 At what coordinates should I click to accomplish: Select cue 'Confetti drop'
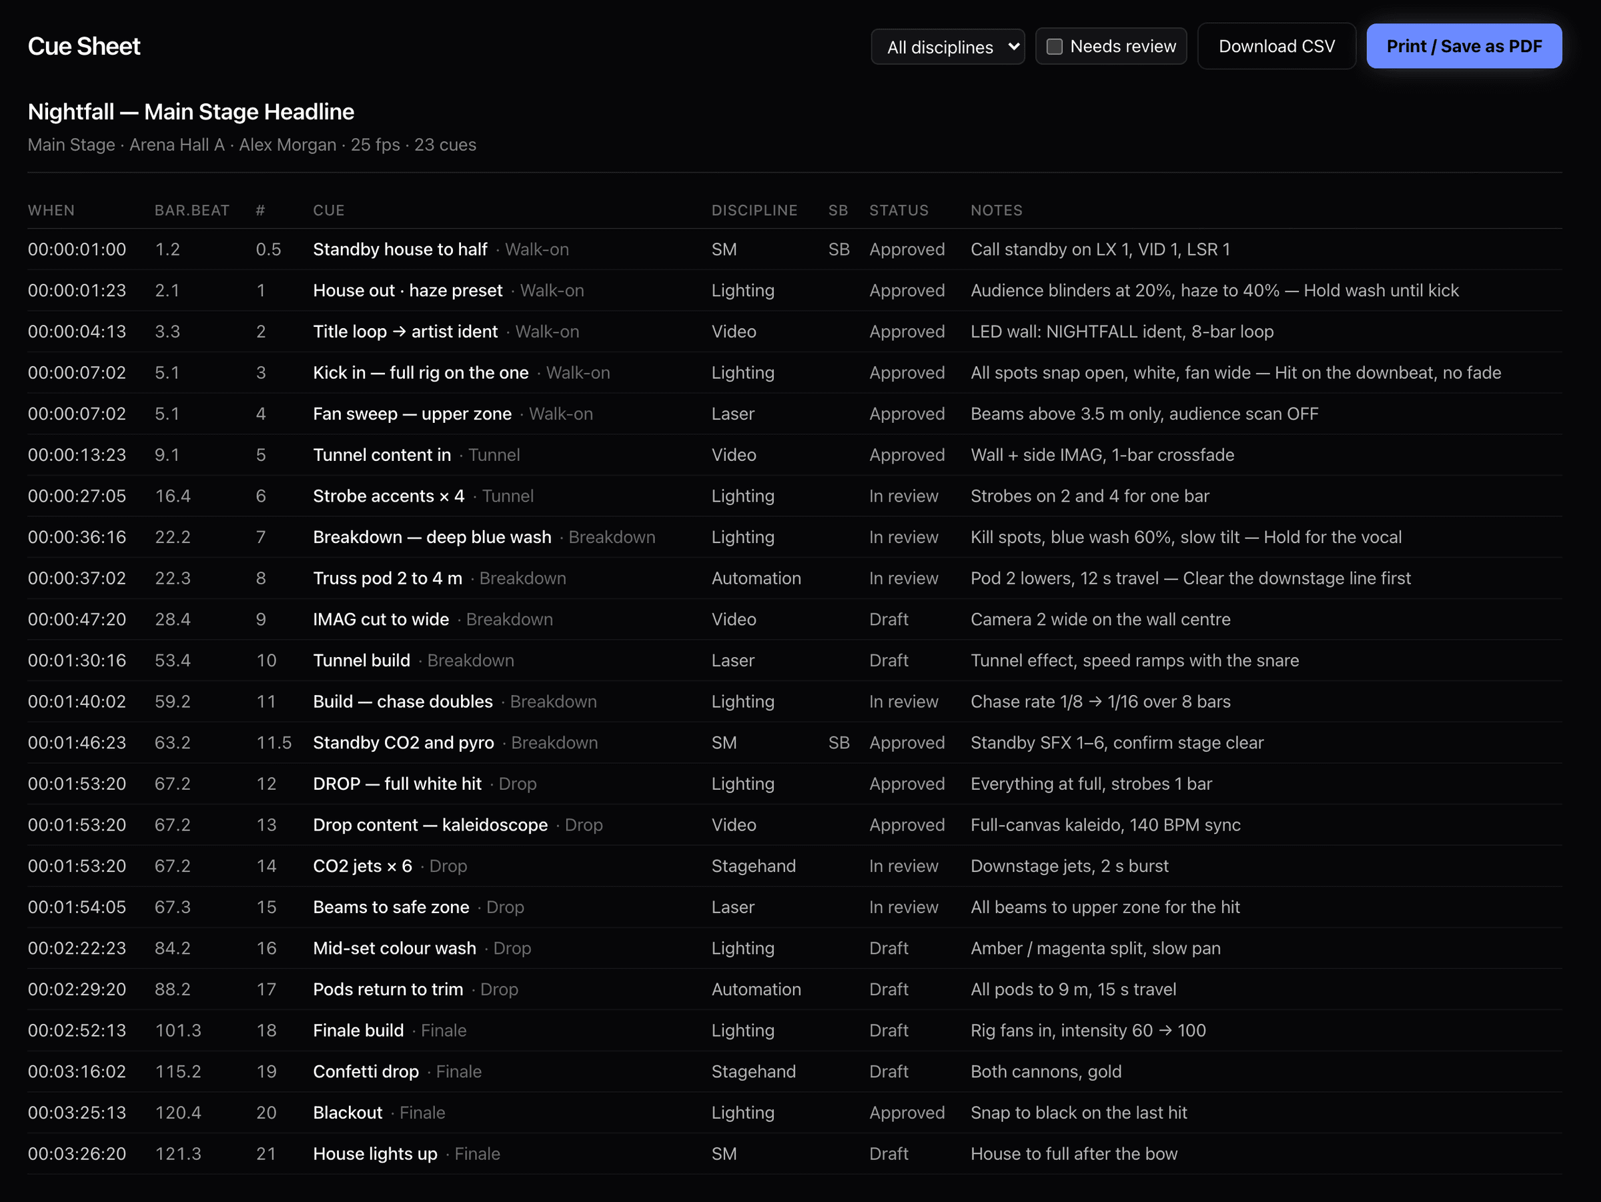[366, 1072]
